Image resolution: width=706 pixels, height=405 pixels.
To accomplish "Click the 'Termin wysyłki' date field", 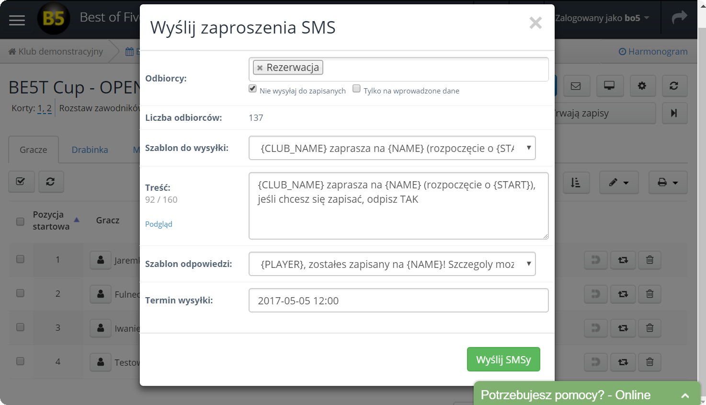I will tap(398, 301).
